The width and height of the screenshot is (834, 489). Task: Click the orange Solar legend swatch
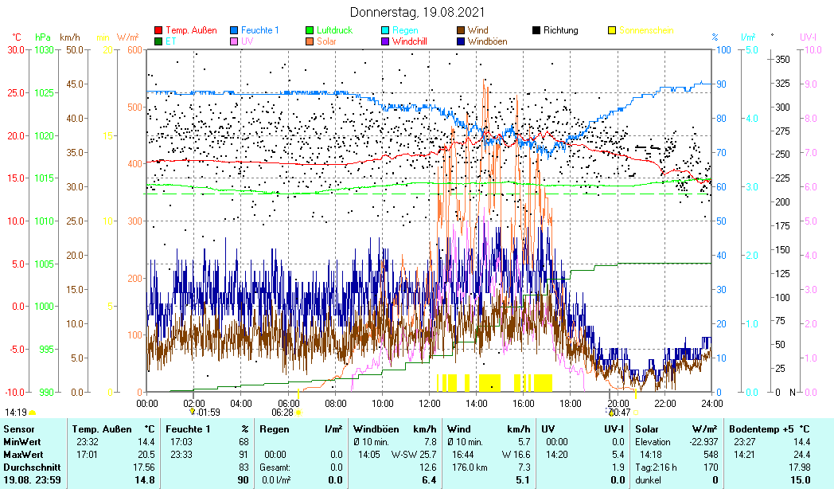coord(310,41)
